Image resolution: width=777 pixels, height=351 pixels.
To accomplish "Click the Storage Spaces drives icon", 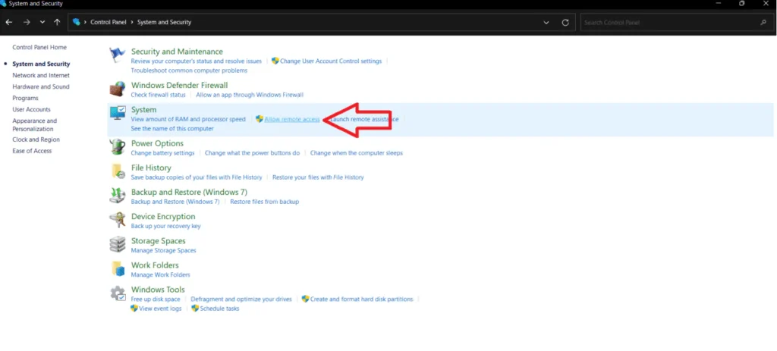I will click(117, 245).
